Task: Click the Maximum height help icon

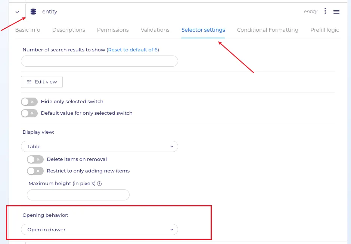Action: pos(99,184)
